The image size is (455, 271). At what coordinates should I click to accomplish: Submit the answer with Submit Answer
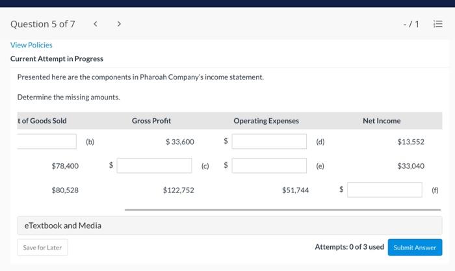click(x=415, y=248)
